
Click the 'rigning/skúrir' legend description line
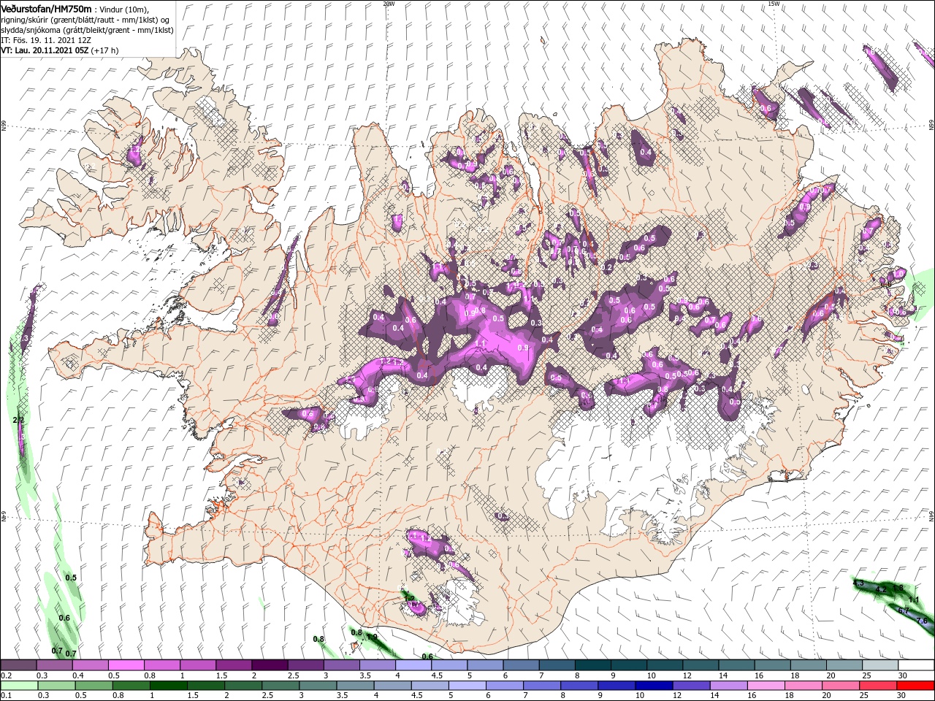85,20
